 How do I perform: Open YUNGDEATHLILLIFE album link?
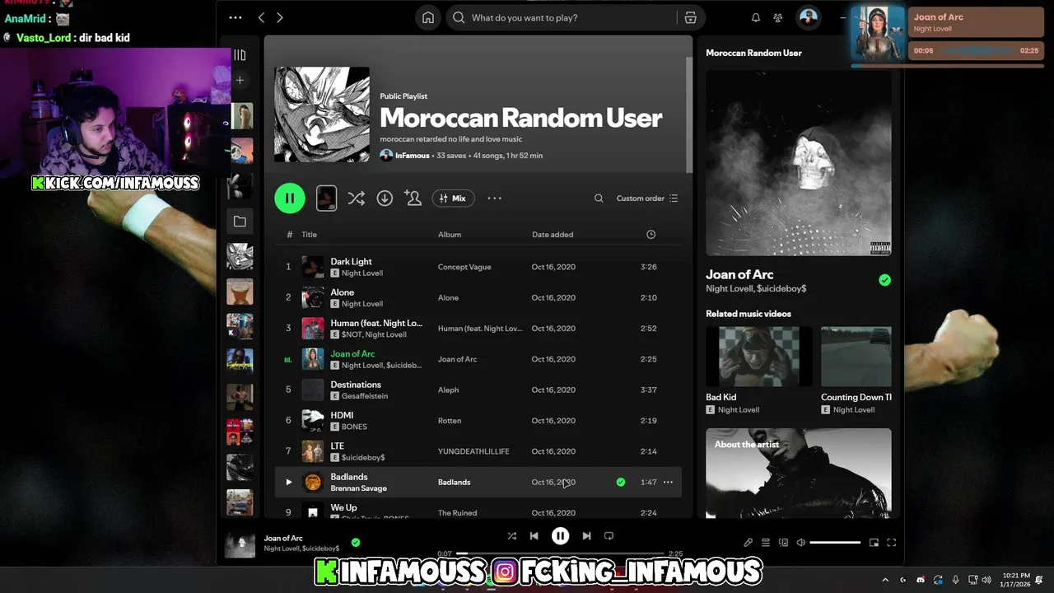point(473,451)
